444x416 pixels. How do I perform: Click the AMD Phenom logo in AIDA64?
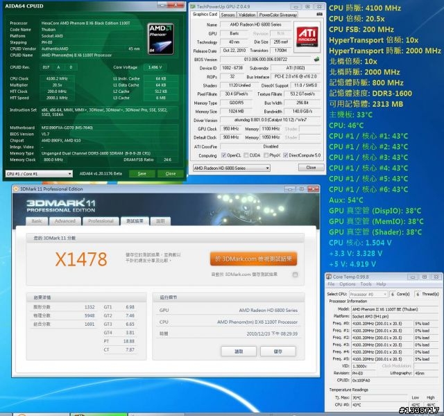click(x=160, y=39)
